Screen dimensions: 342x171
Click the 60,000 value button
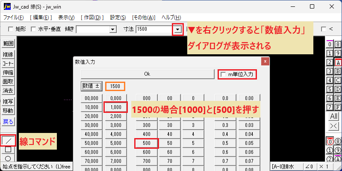click(x=91, y=152)
